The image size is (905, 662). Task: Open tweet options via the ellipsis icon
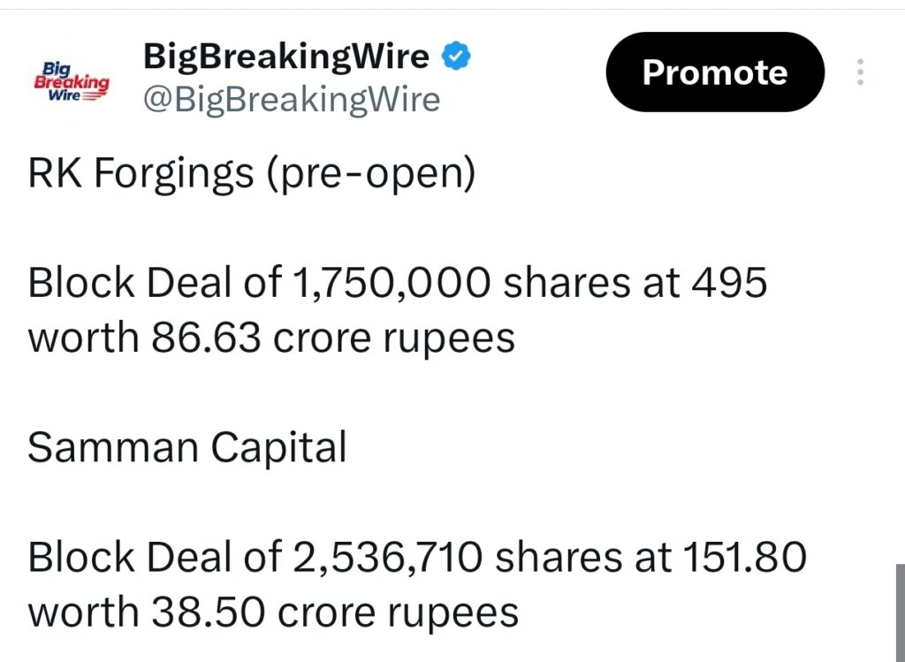click(859, 72)
